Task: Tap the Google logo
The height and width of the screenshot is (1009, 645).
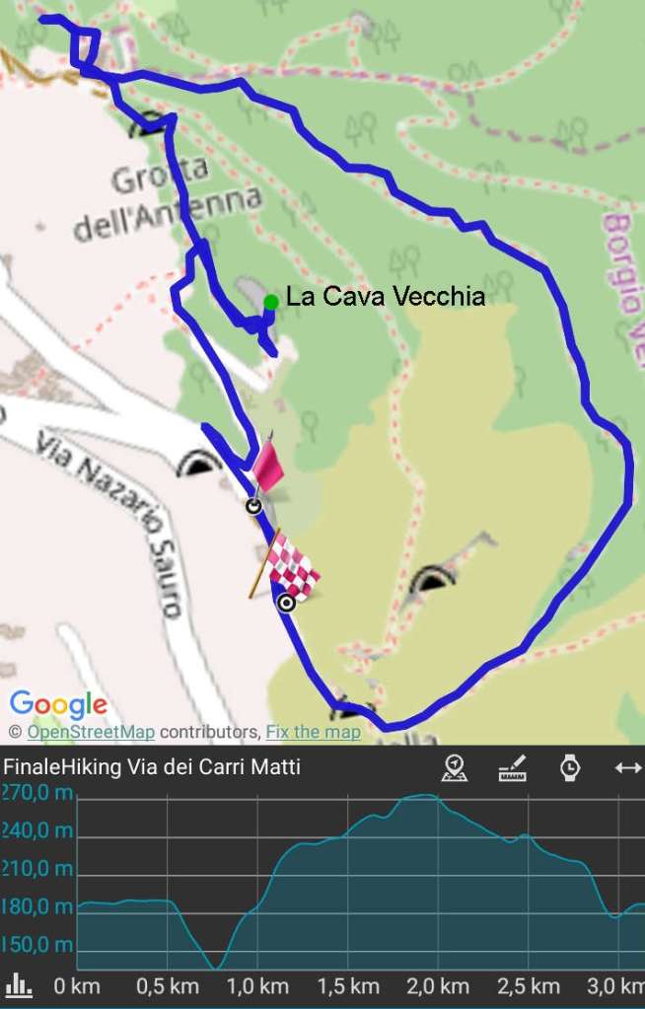Action: 58,704
